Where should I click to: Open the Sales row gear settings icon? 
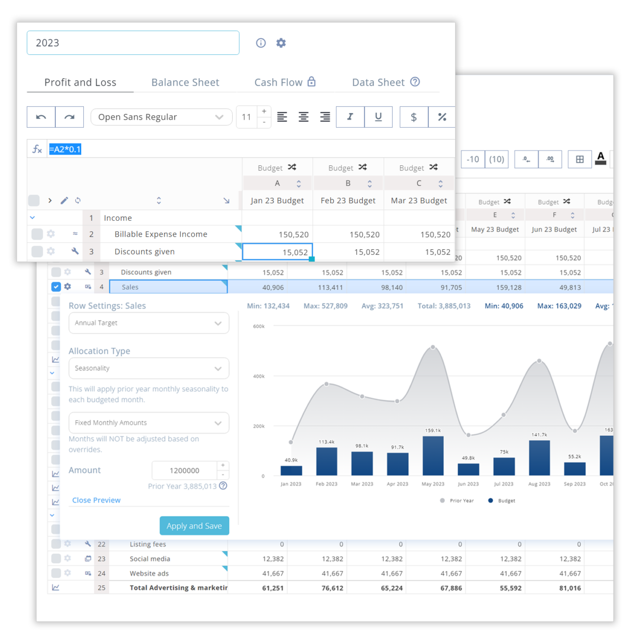pos(67,287)
